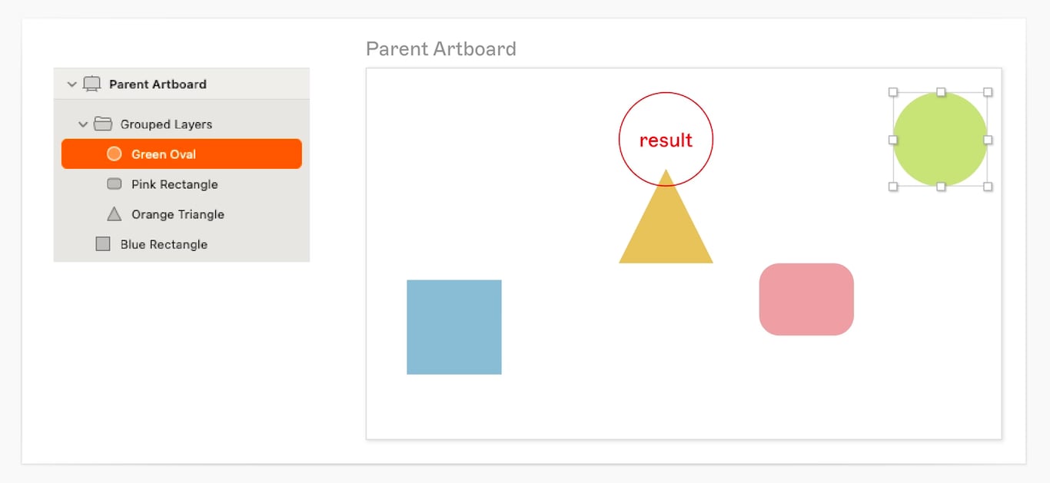Click the Pink Rectangle layer's shape icon
1050x483 pixels.
115,184
